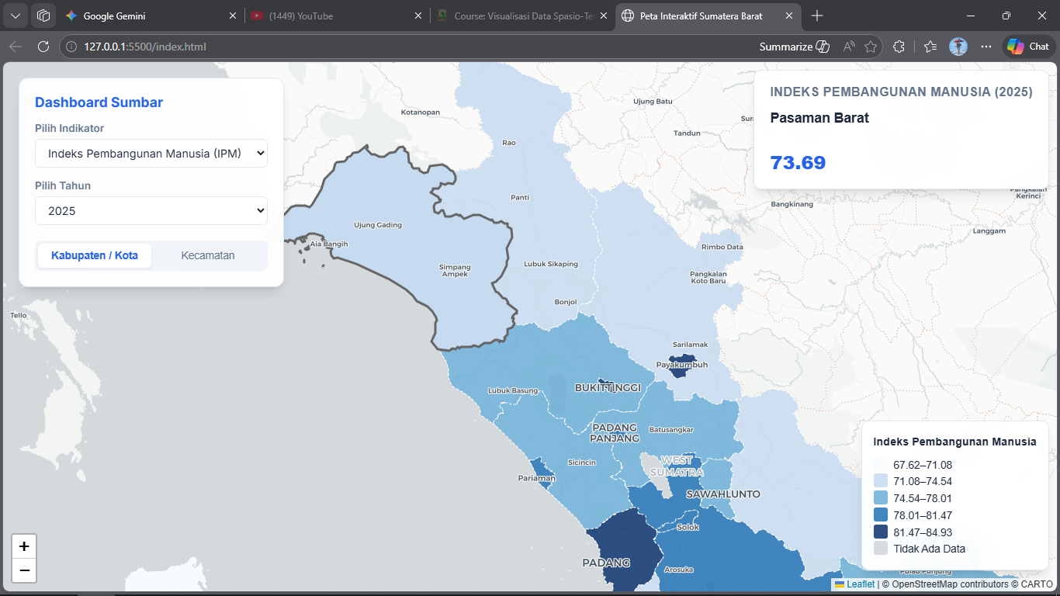Switch to the (1449) YouTube tab
The height and width of the screenshot is (596, 1060).
(337, 16)
